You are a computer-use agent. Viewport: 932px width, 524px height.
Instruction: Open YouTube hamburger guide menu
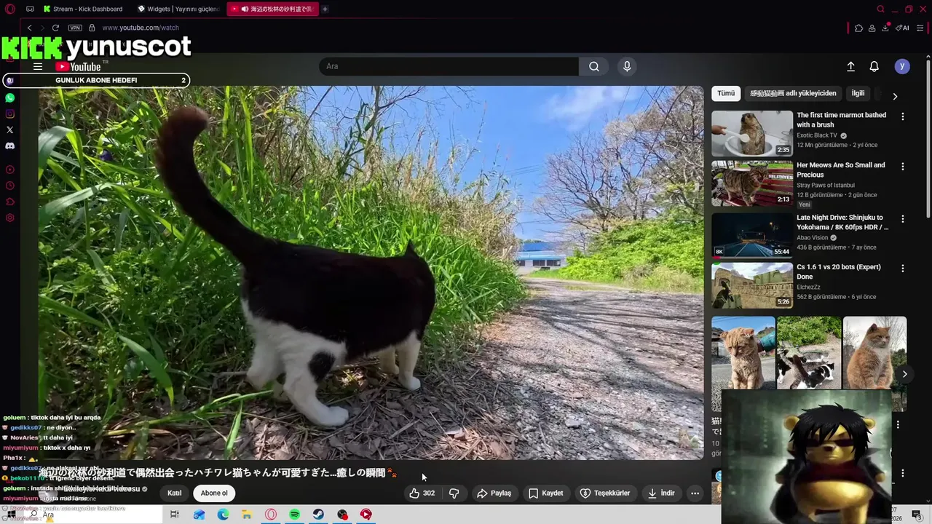(x=38, y=66)
